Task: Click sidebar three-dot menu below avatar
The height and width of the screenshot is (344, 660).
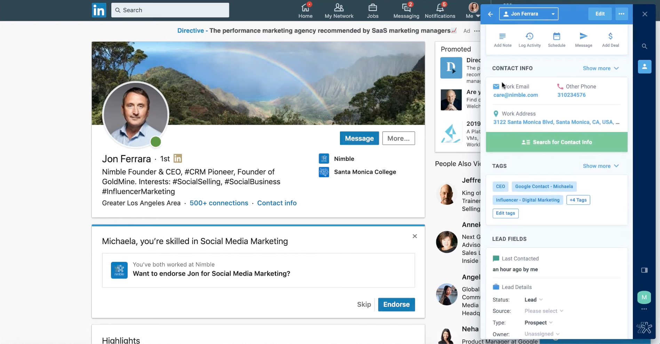Action: point(644,309)
